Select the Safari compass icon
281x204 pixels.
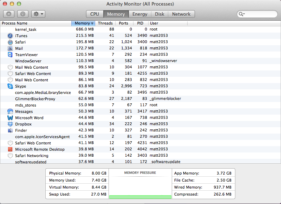tap(10, 42)
